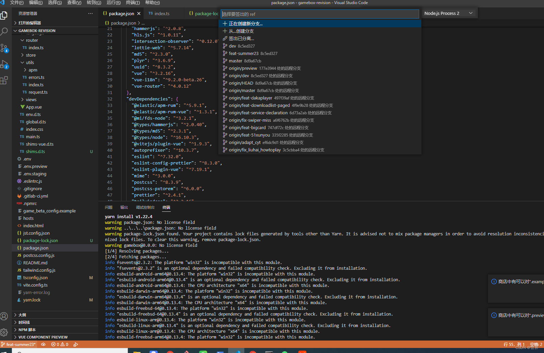Viewport: 544px width, 353px height.
Task: Check out the master branch
Action: click(320, 61)
